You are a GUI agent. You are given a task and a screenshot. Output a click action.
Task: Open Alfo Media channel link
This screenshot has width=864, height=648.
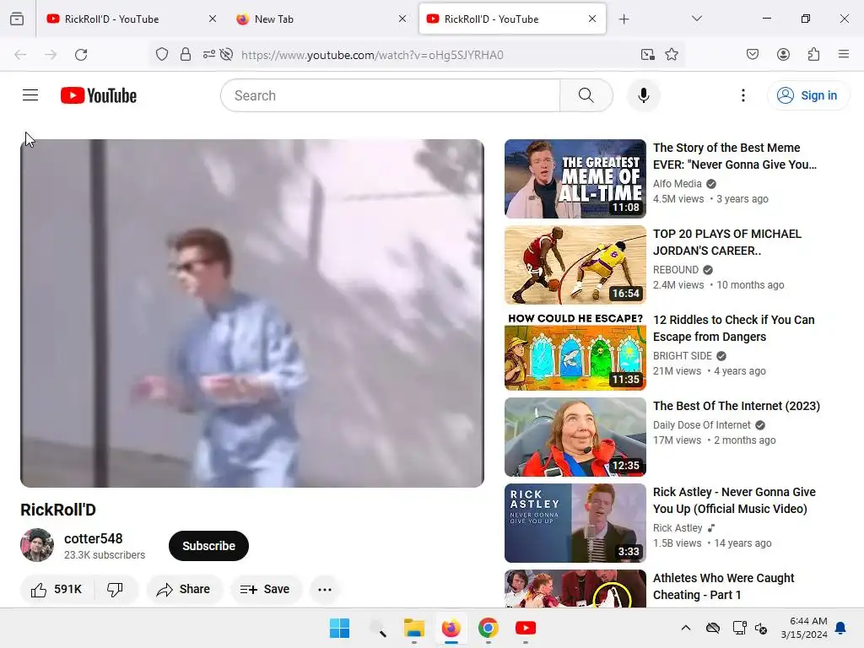click(678, 183)
